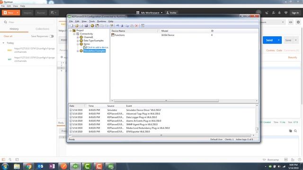Click Save As floppy-disk icon in KEPServerEX toolbar
Image resolution: width=303 pixels, height=170 pixels.
pos(86,26)
